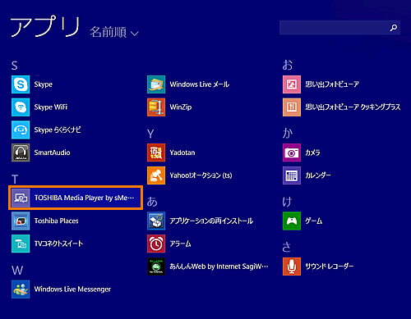The image size is (411, 319).
Task: Launch the アラーム clock icon
Action: click(x=156, y=244)
